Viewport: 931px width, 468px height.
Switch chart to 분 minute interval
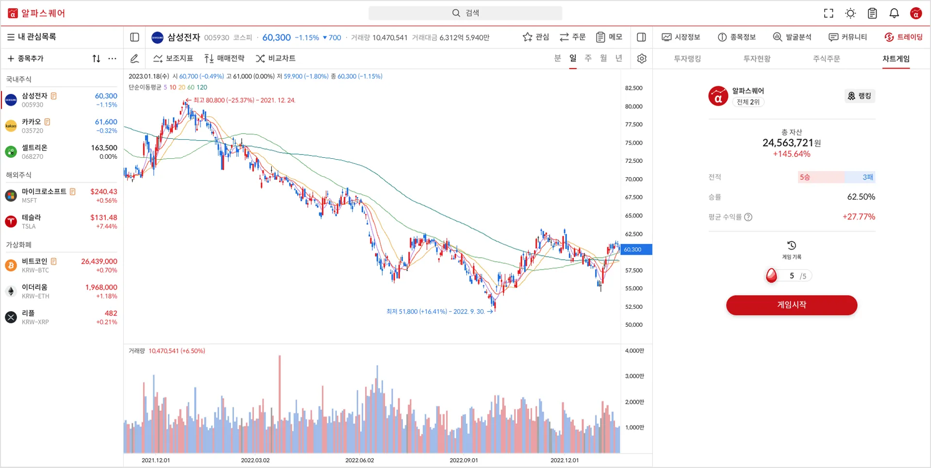point(558,58)
